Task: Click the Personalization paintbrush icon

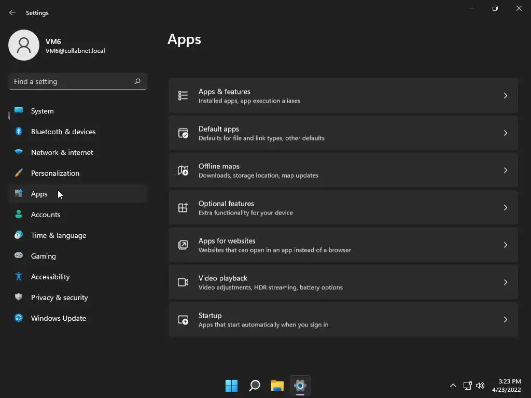Action: coord(19,173)
